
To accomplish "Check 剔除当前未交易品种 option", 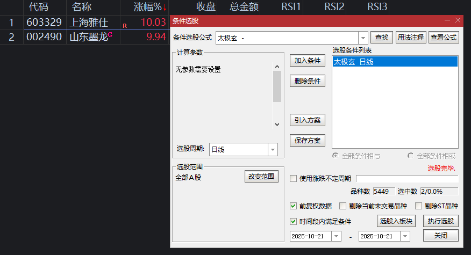I will click(x=342, y=206).
